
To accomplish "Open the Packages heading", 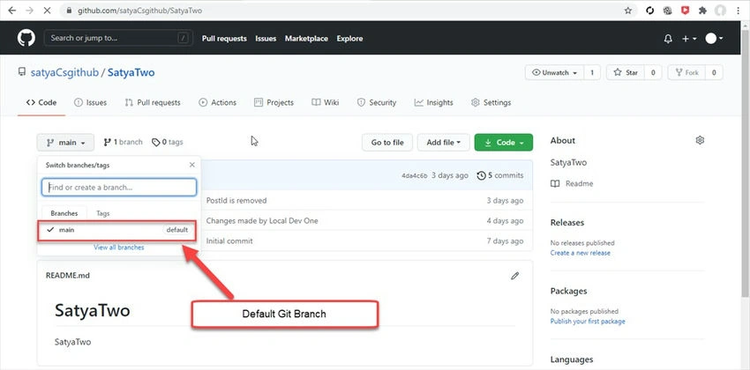I will click(x=569, y=291).
